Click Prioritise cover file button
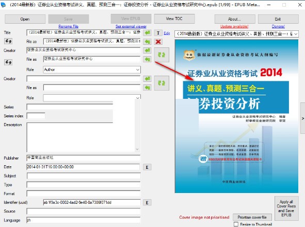Screen dimensions: 305x227 tap(252, 217)
